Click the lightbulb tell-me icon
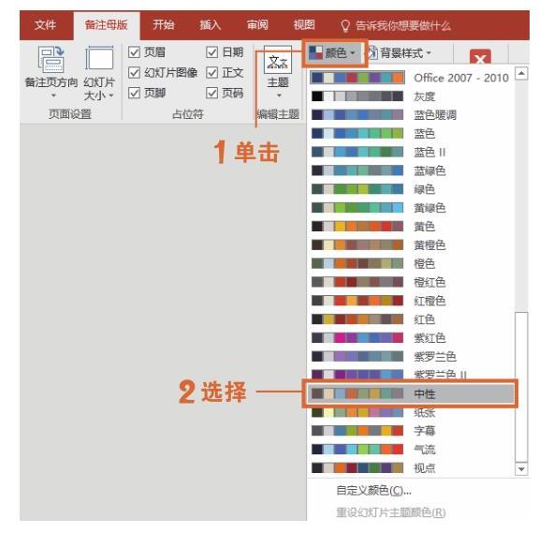This screenshot has width=553, height=533. [345, 26]
